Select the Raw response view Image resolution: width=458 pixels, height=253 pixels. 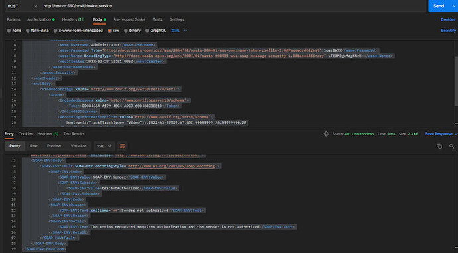[x=34, y=146]
